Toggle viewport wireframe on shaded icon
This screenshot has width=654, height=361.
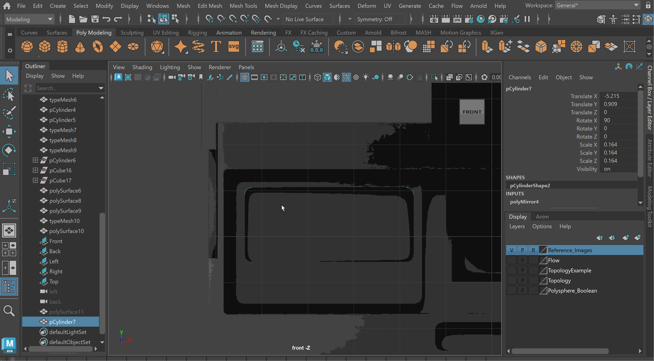pos(346,78)
